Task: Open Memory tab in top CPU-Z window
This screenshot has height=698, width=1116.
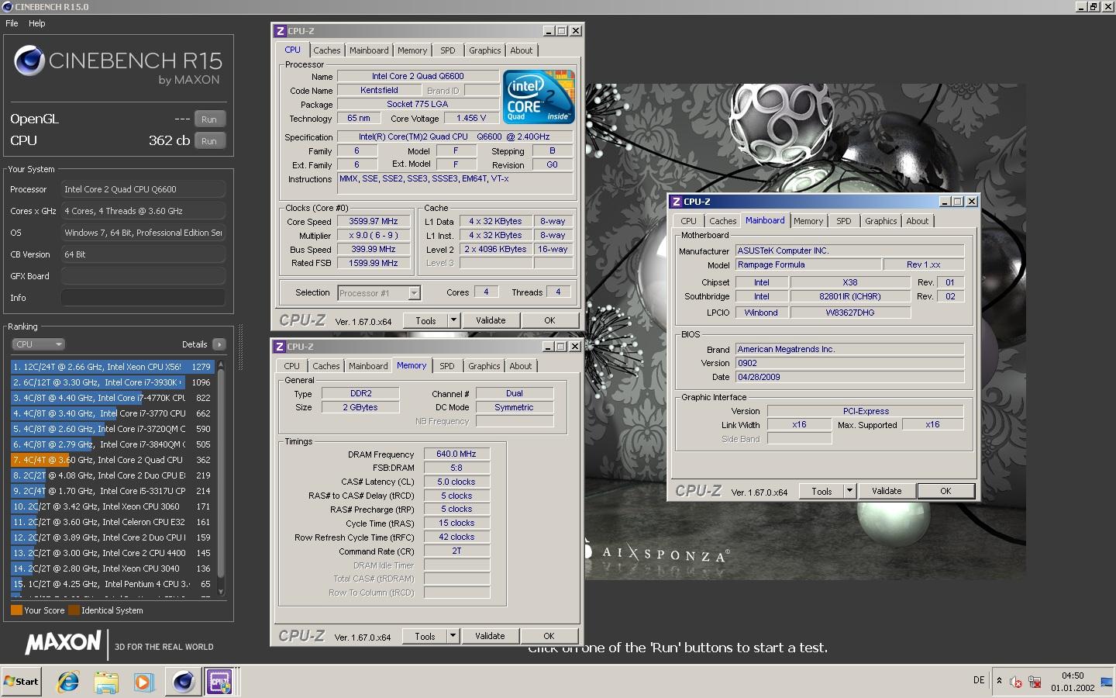Action: [412, 50]
